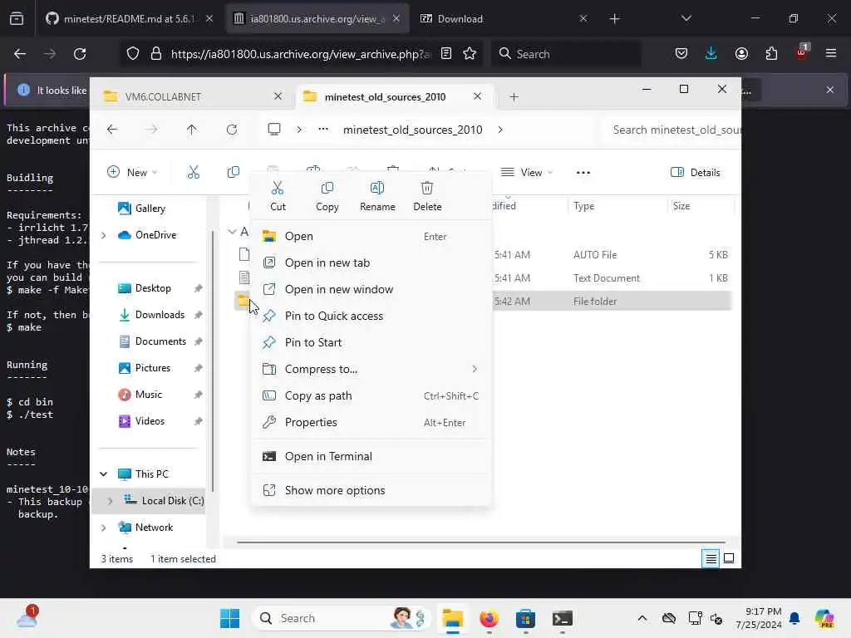Open Terminal from taskbar

tap(563, 618)
